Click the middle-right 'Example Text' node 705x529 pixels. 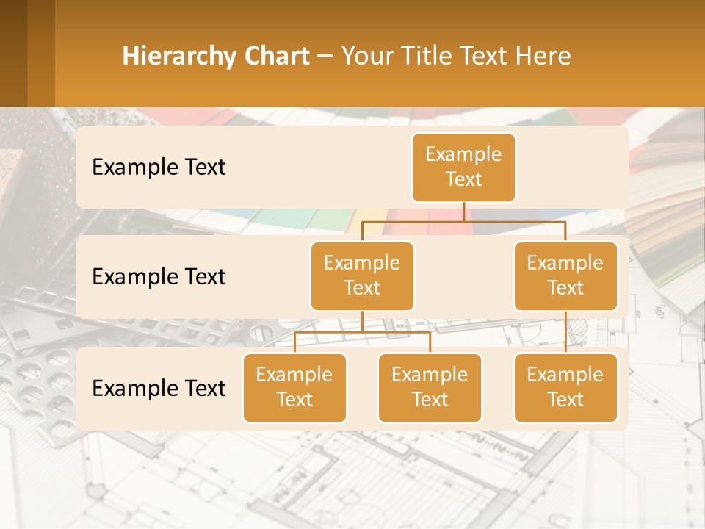click(565, 276)
